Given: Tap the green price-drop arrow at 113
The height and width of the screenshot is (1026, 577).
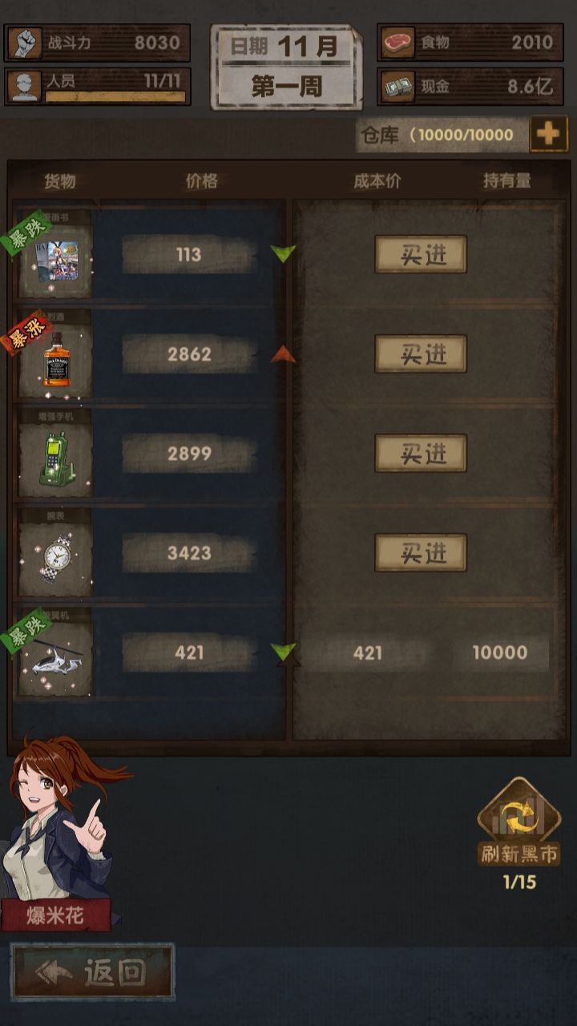Looking at the screenshot, I should (283, 254).
